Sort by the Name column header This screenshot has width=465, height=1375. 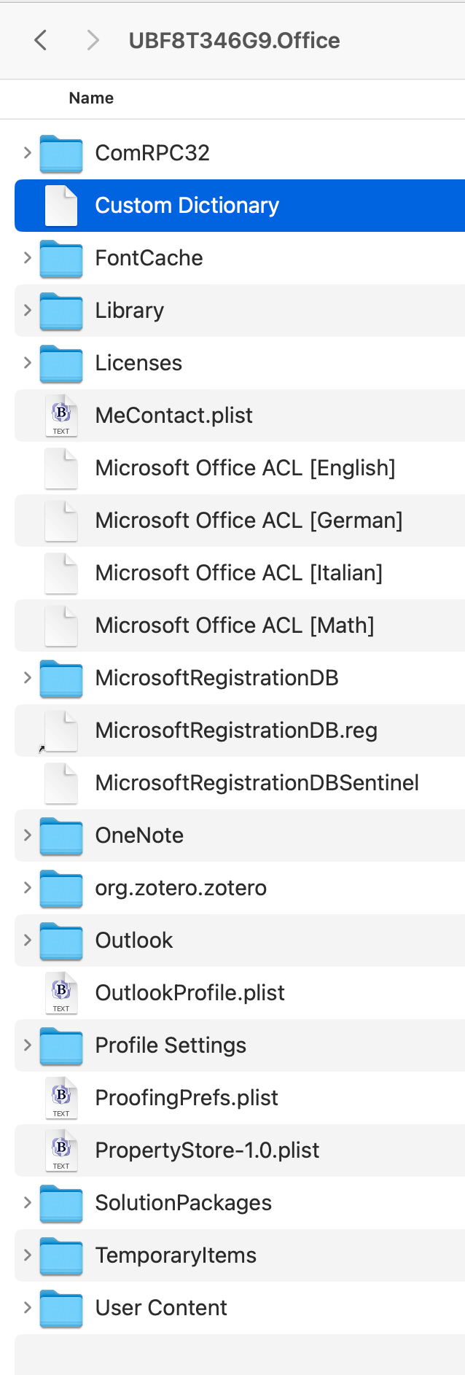click(x=91, y=98)
